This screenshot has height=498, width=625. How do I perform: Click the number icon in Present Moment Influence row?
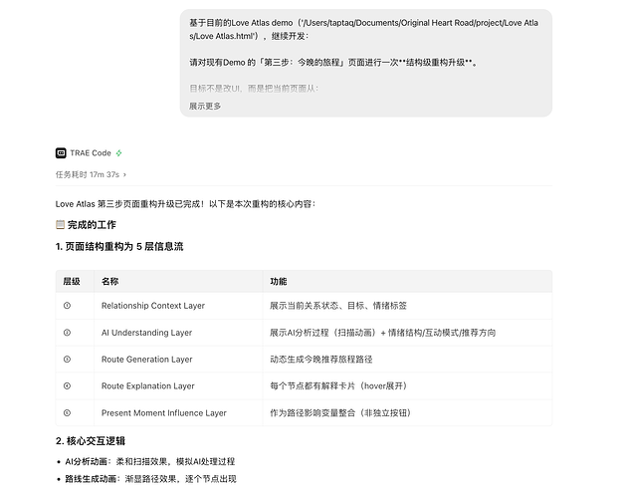pos(67,413)
